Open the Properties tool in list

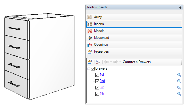[134, 51]
